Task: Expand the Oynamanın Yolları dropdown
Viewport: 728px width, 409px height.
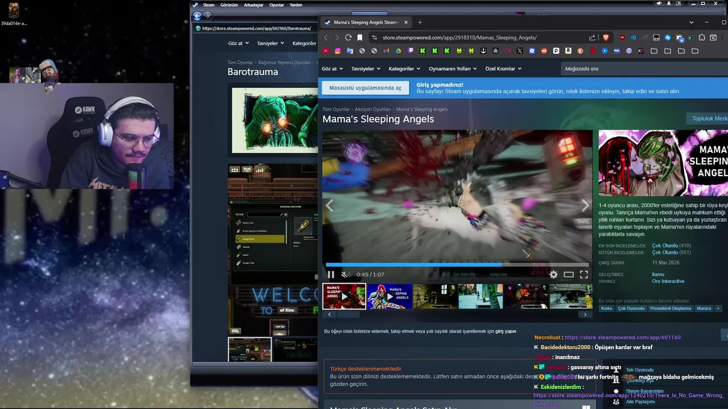Action: 453,69
